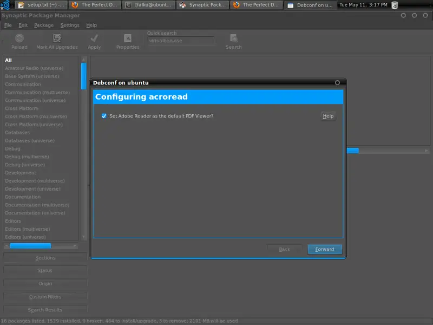Close the Debconf on ubuntu dialog
Viewport: 433px width, 325px height.
pyautogui.click(x=337, y=83)
